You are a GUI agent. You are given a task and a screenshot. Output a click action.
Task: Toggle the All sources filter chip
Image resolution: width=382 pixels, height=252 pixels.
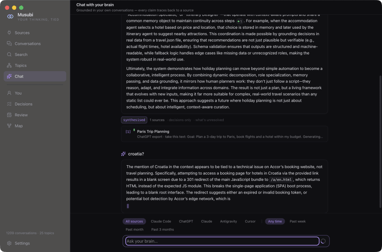coord(134,222)
